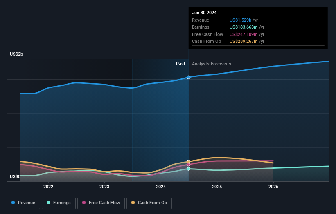The height and width of the screenshot is (214, 336).
Task: Select the 2022 x-axis label
Action: tap(48, 187)
